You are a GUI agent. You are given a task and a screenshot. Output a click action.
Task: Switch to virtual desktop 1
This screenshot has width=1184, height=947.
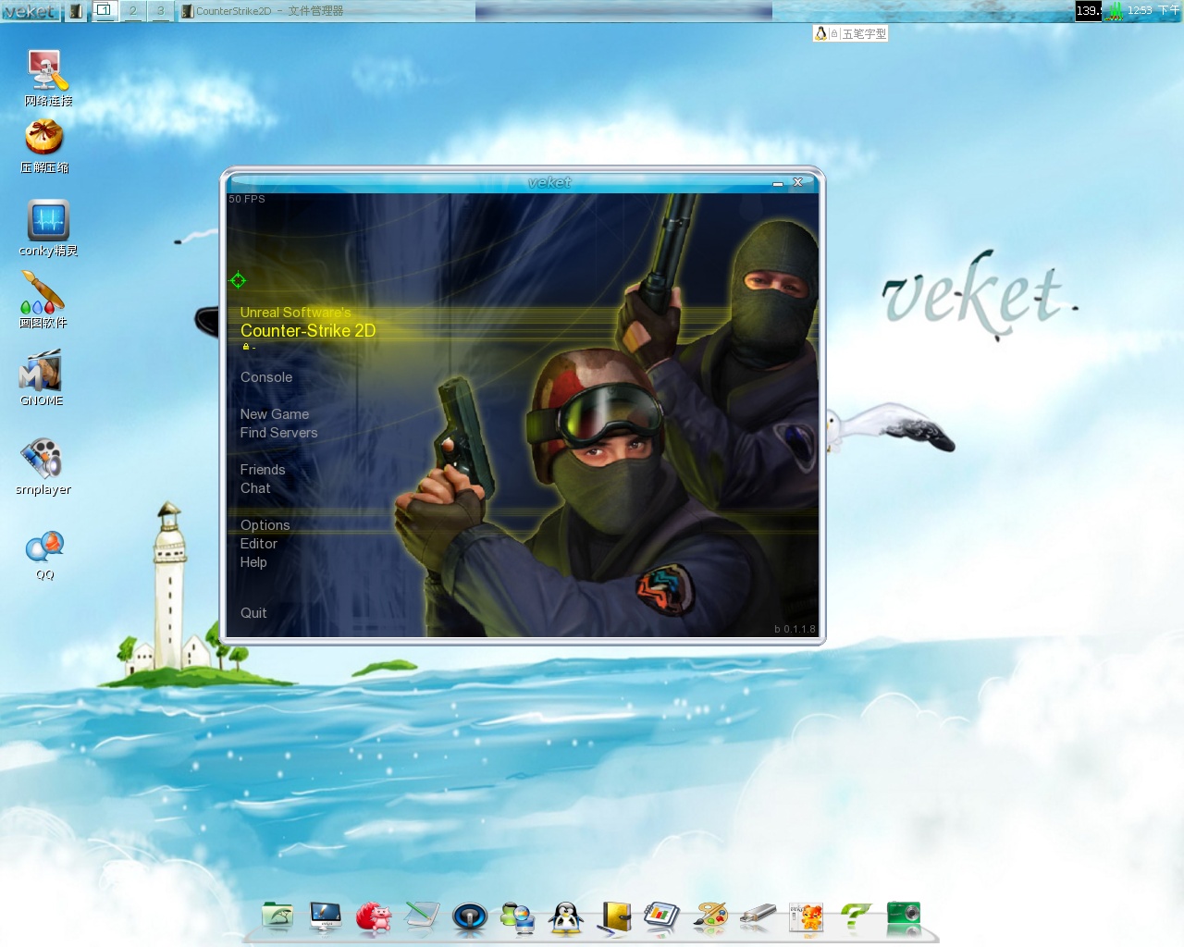point(104,11)
